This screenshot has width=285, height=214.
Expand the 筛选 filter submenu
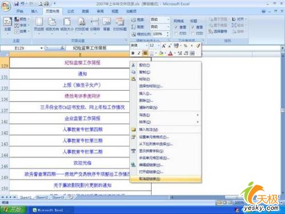pyautogui.click(x=165, y=115)
